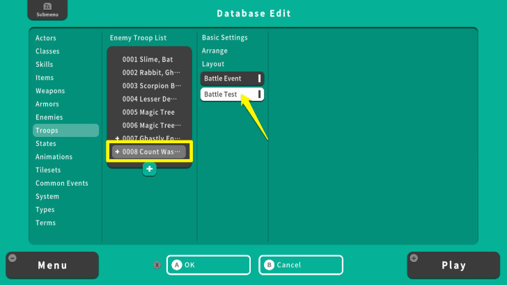Click the X button icon beside OK
507x285 pixels.
[x=157, y=265]
